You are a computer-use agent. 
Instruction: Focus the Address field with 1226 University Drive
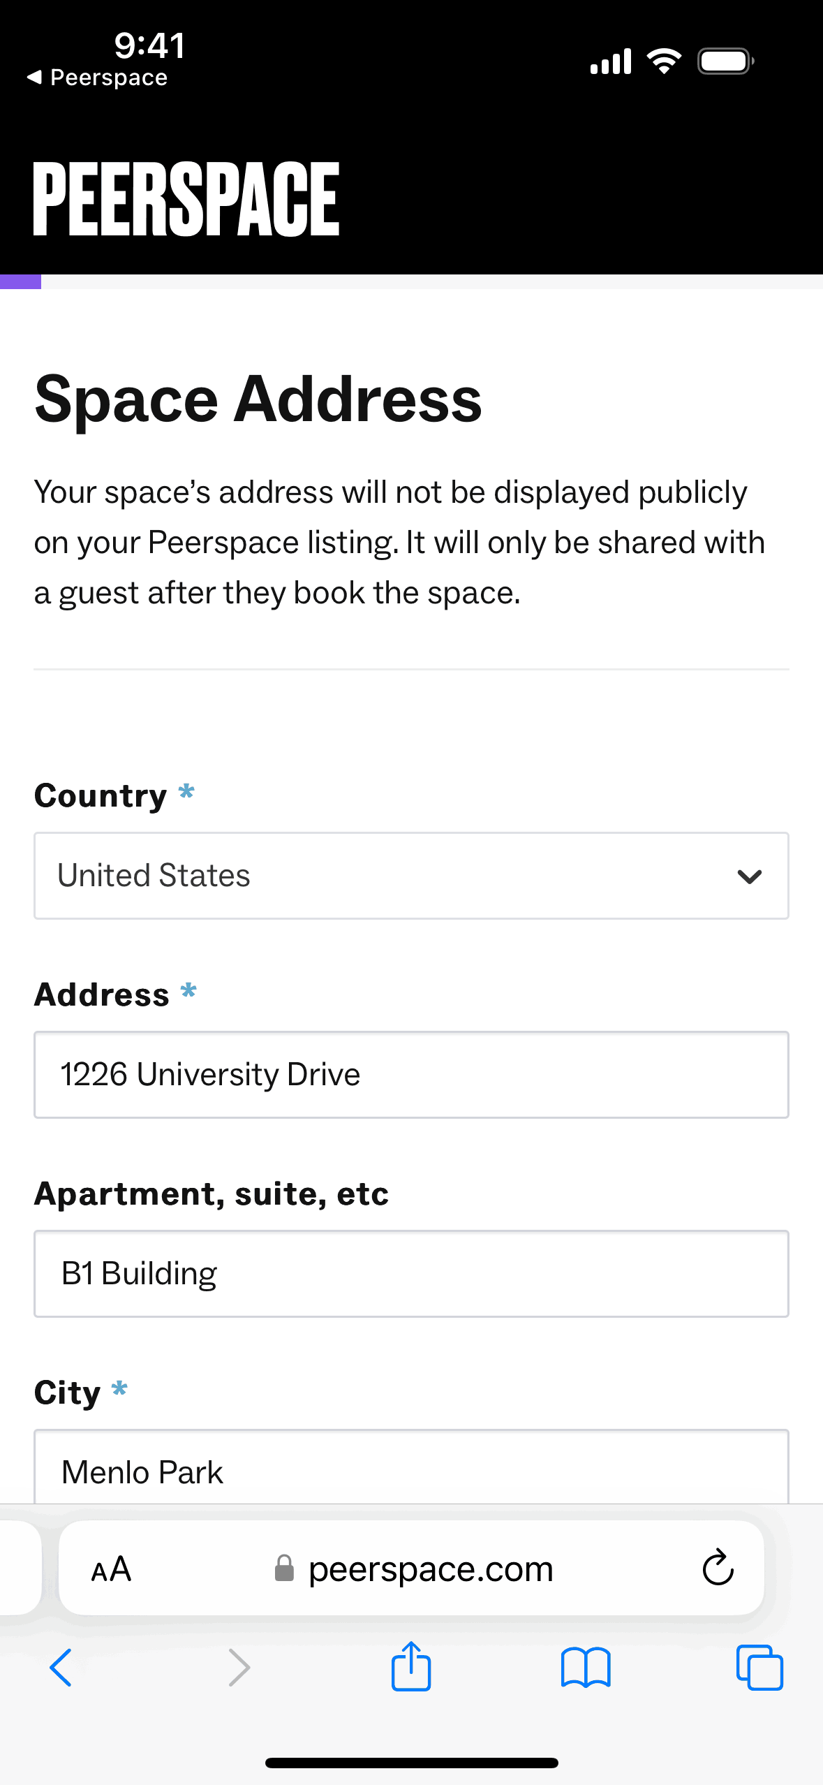coord(411,1075)
